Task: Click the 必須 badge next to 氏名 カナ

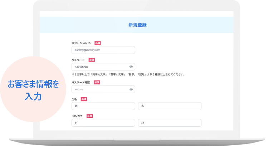Action: click(90, 116)
